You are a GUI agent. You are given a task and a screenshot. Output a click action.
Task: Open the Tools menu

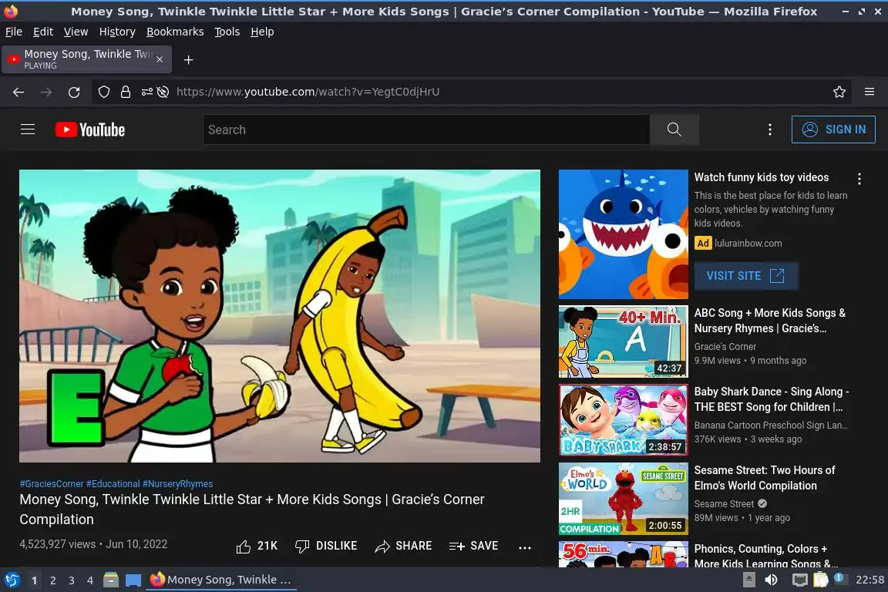pos(227,32)
